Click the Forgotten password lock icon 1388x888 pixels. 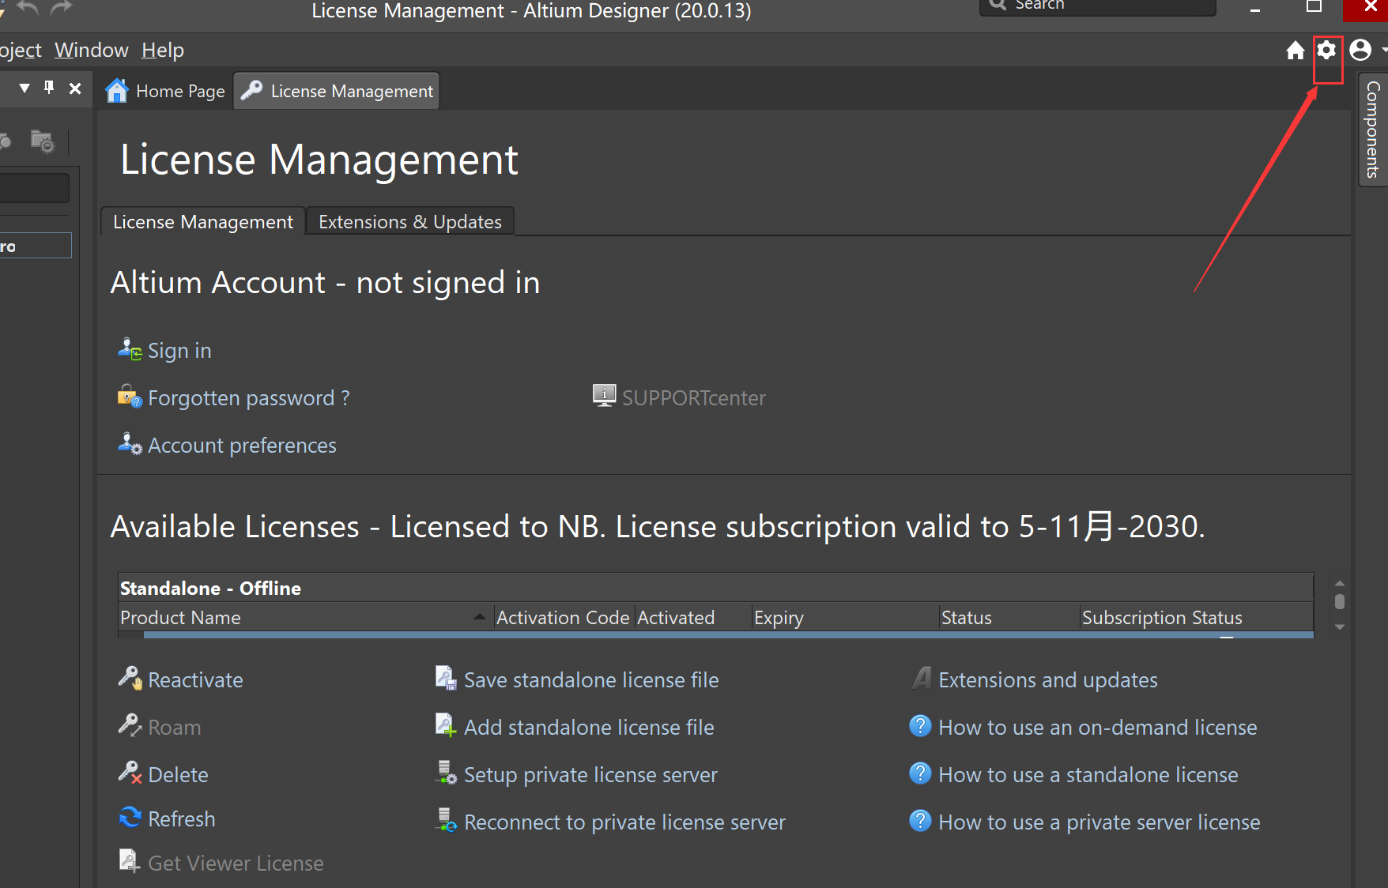[130, 397]
